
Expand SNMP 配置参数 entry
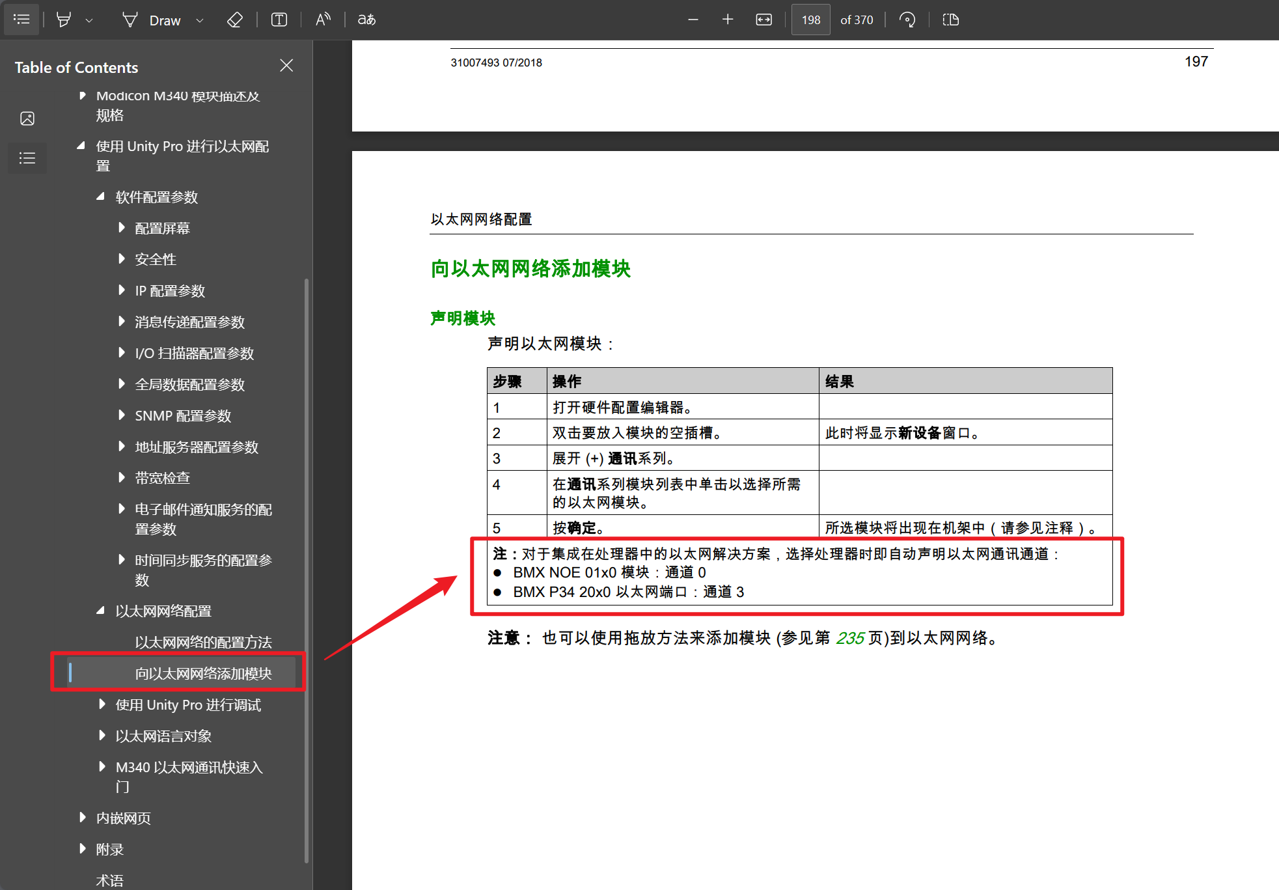pos(121,415)
